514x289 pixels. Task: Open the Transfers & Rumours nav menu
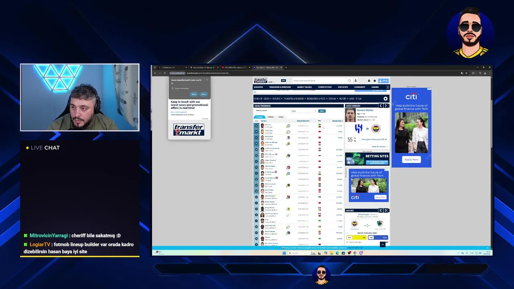pyautogui.click(x=280, y=87)
